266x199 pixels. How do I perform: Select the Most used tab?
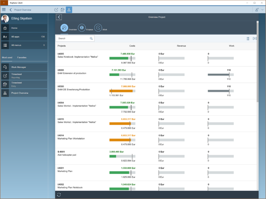tap(7, 58)
